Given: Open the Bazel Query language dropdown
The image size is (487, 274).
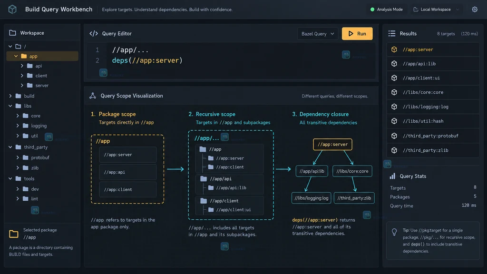Looking at the screenshot, I should click(x=318, y=34).
